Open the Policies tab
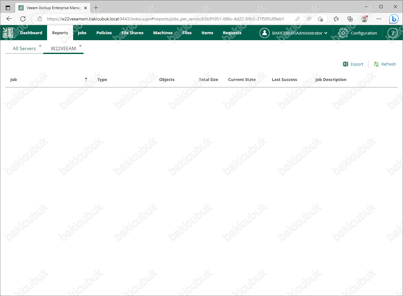Viewport: 403px width, 296px height. point(104,33)
